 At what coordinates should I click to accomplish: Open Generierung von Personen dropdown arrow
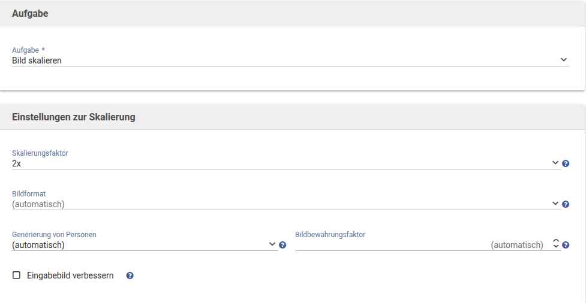(272, 244)
